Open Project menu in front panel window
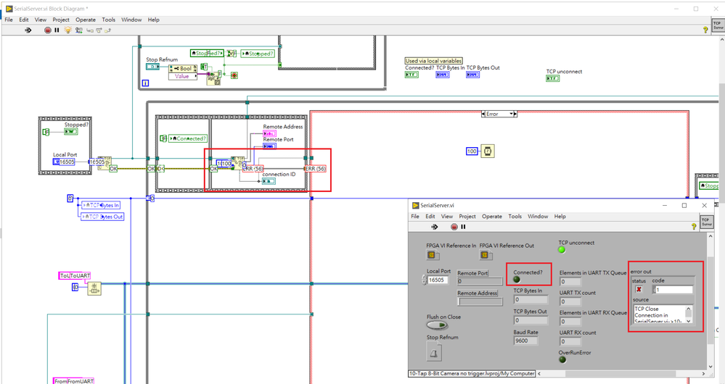The image size is (725, 384). point(467,217)
